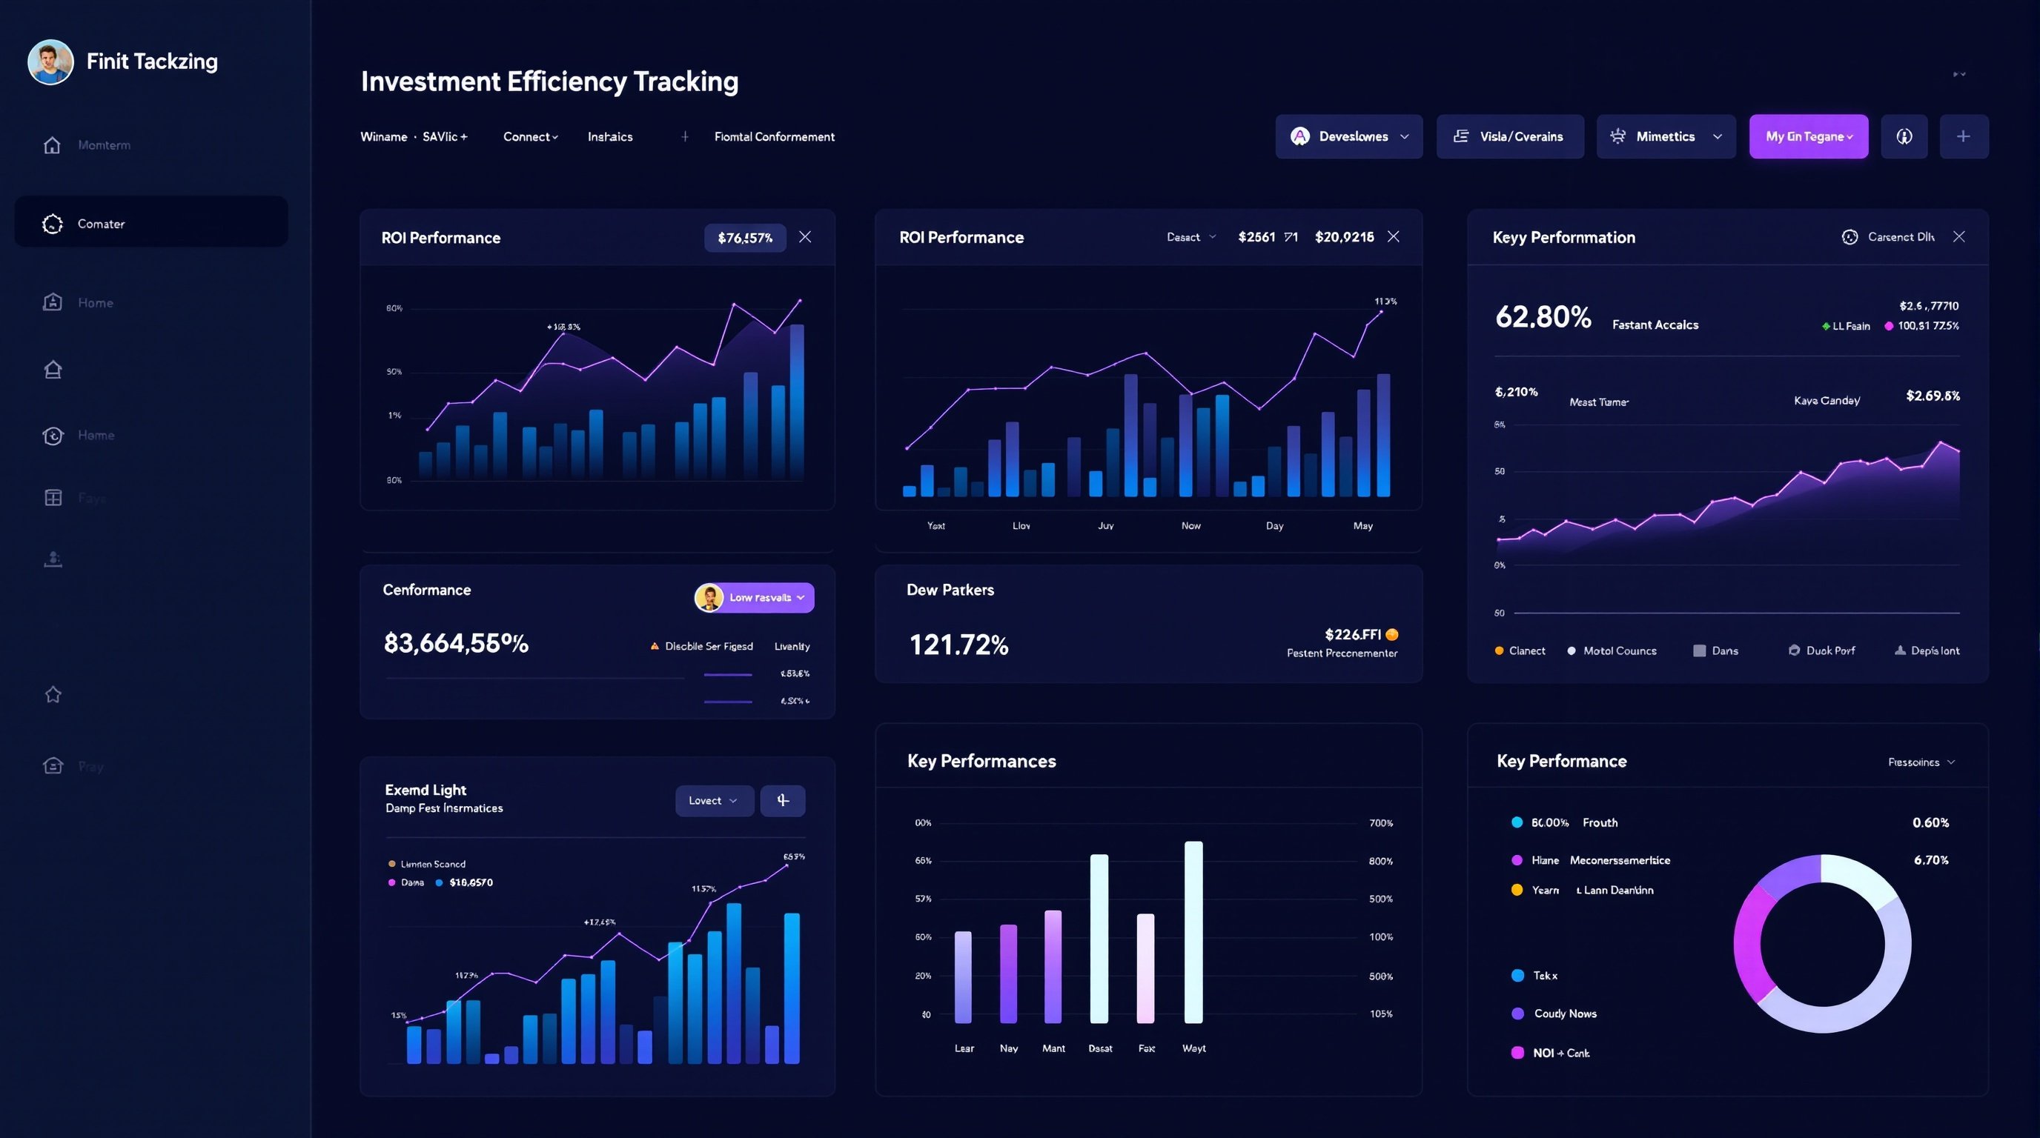The image size is (2040, 1138).
Task: Close the first ROI Performance card
Action: (804, 237)
